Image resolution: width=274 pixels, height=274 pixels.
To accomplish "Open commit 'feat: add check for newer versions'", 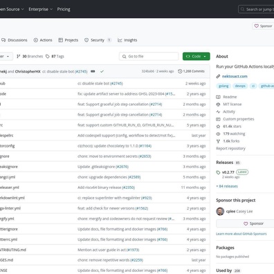I will coord(106,208).
